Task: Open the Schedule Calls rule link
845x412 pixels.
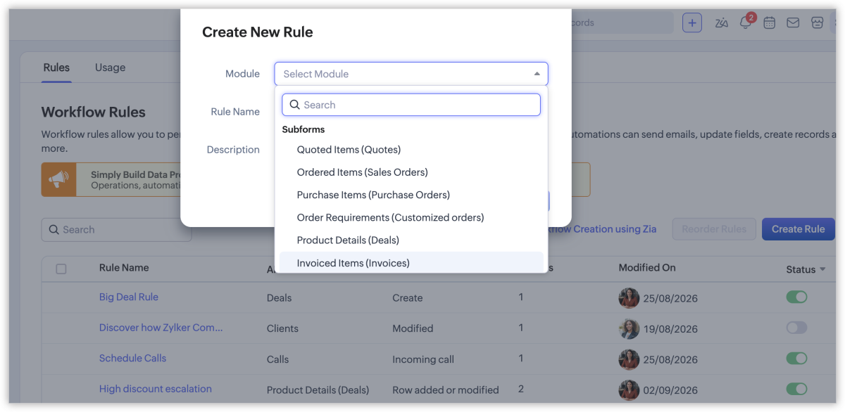Action: click(133, 358)
